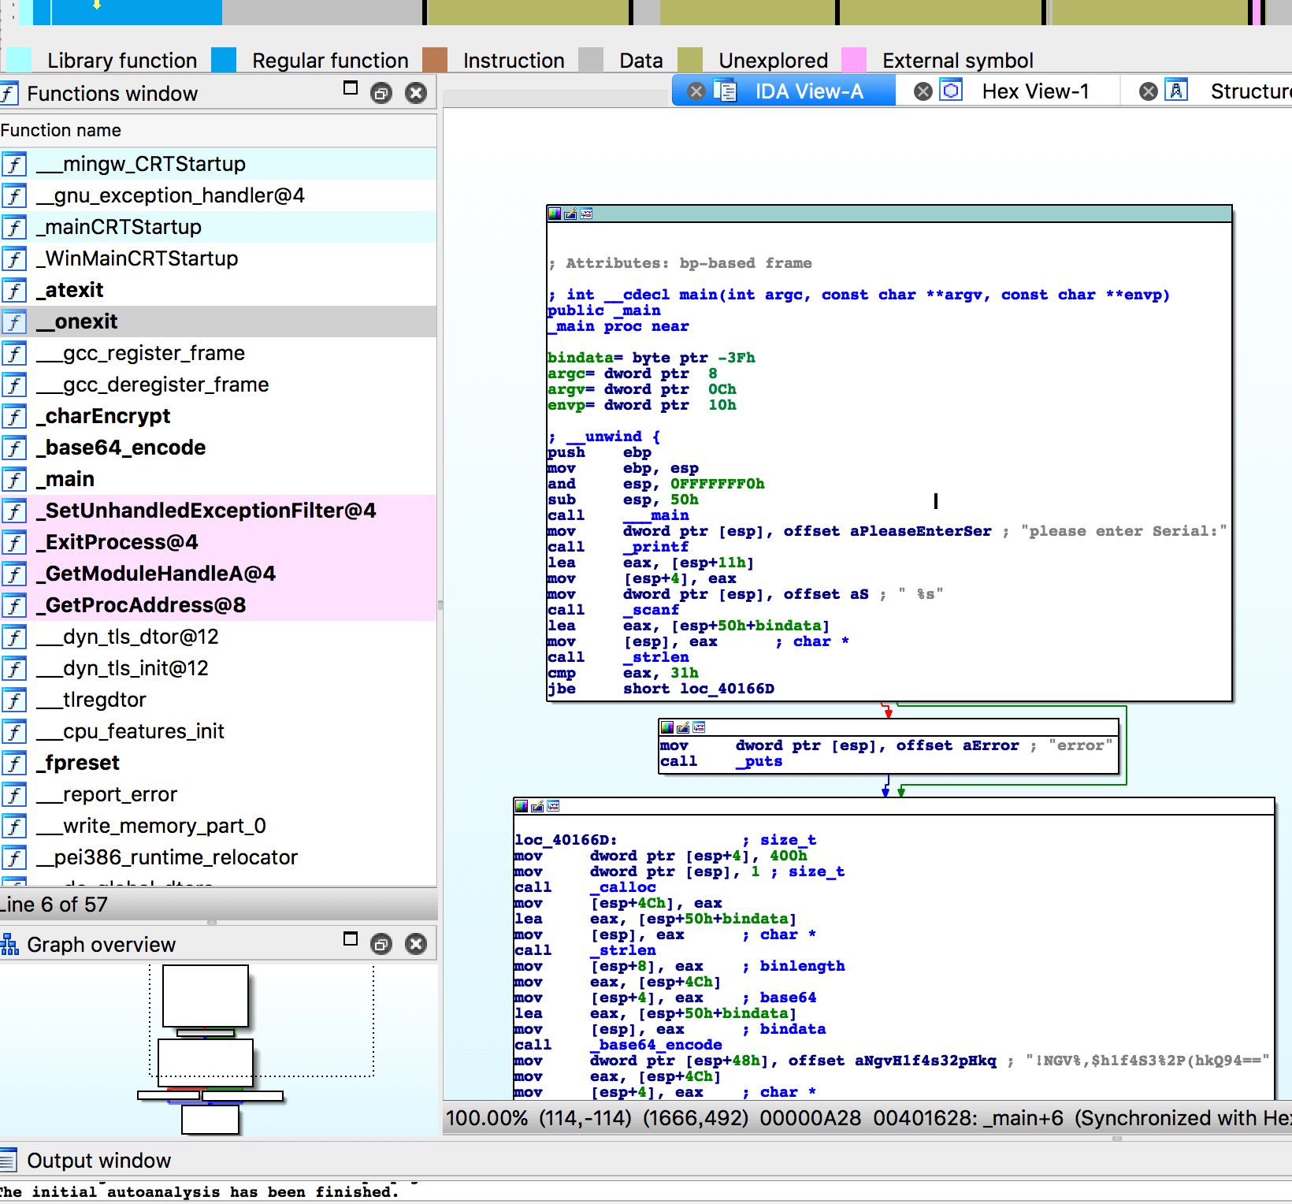Select ___write_memory_part_0 function row
This screenshot has width=1292, height=1204.
tap(218, 826)
